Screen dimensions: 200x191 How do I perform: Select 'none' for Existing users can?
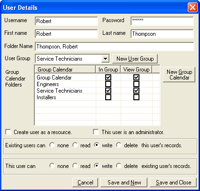point(52,145)
